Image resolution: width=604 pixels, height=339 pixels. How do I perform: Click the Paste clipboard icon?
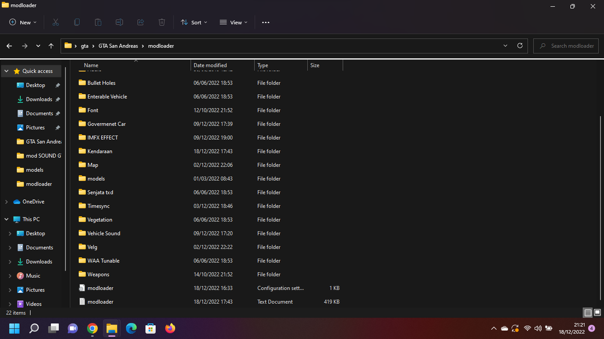point(98,22)
